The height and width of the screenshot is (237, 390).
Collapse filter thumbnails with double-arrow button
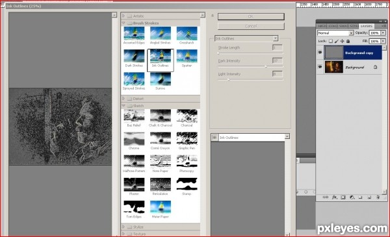point(213,16)
